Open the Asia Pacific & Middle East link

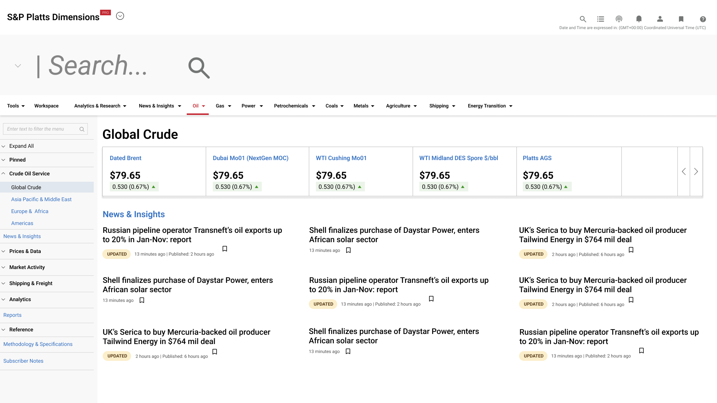(x=41, y=199)
